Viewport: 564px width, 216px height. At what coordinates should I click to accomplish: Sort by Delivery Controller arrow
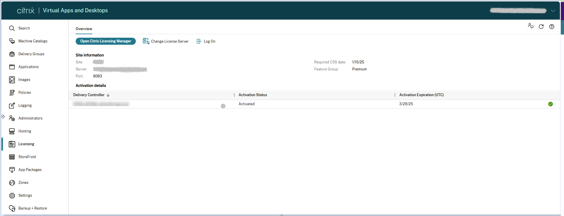[x=108, y=95]
